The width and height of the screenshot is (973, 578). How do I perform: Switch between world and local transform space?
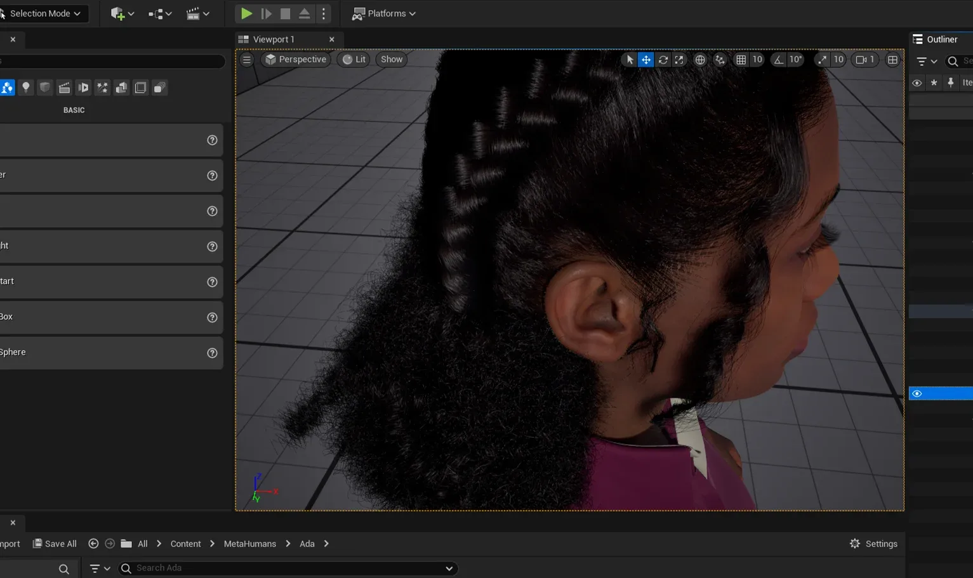700,59
